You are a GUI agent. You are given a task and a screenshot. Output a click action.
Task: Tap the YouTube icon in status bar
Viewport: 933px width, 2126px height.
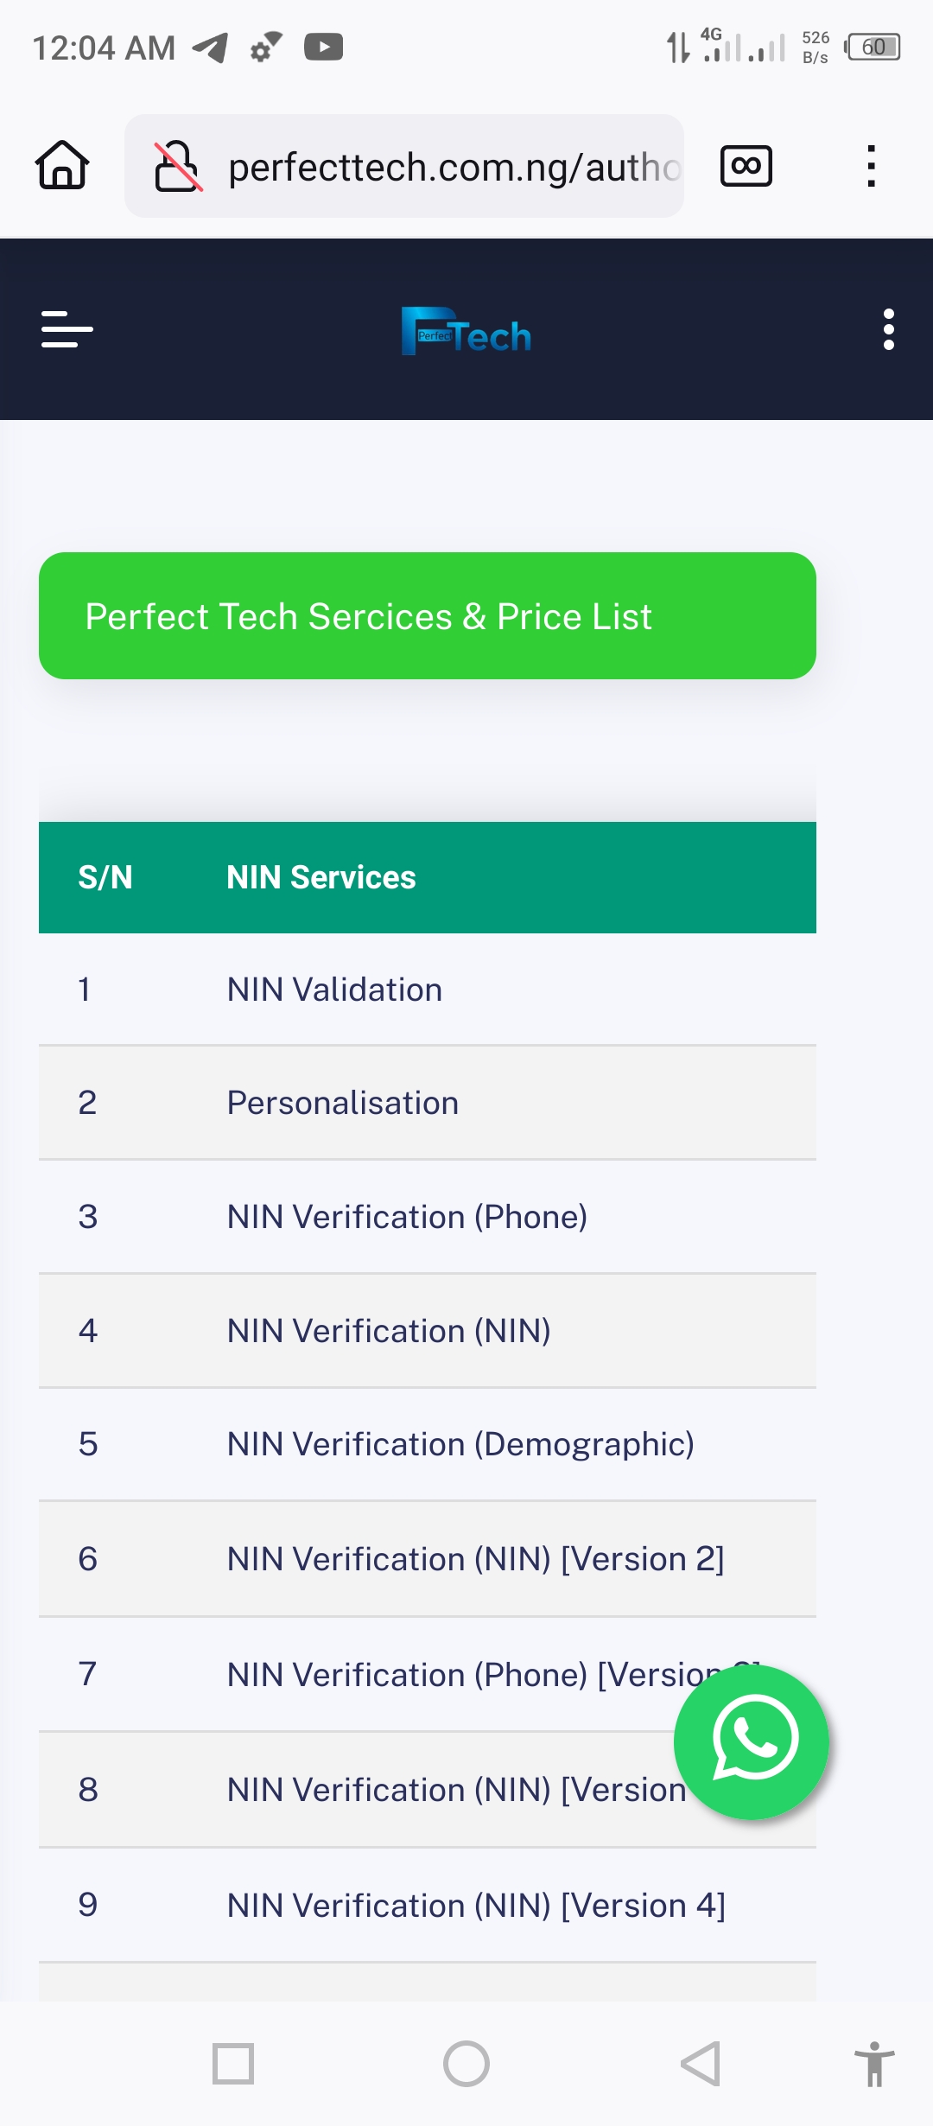click(x=324, y=48)
